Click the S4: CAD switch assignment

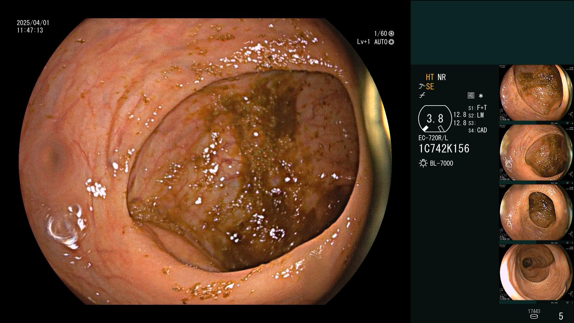coord(477,130)
